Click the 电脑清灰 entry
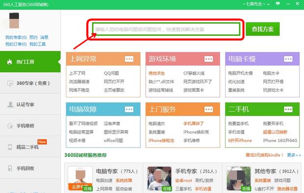 (x=156, y=123)
